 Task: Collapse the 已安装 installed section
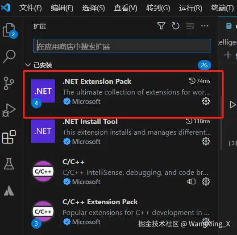point(28,65)
